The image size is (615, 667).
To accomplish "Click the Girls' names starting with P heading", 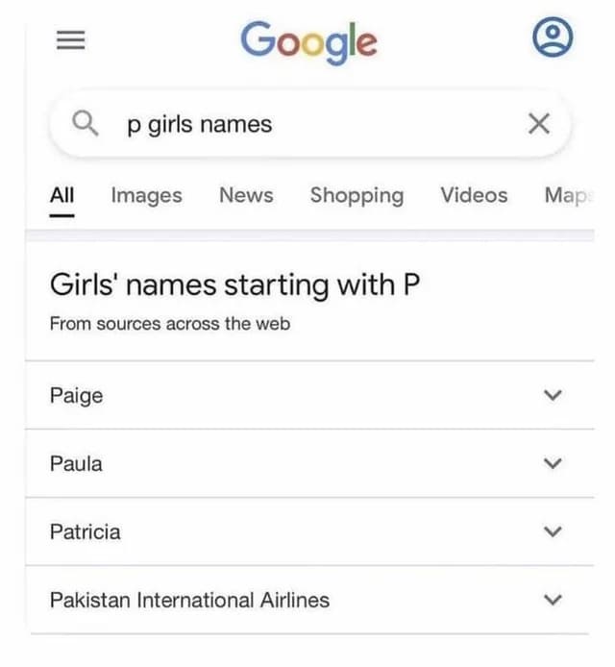I will coord(234,284).
